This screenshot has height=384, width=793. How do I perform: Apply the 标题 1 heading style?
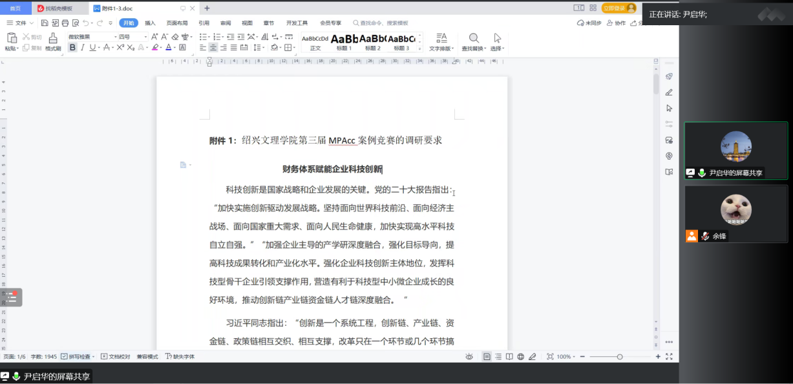point(344,42)
